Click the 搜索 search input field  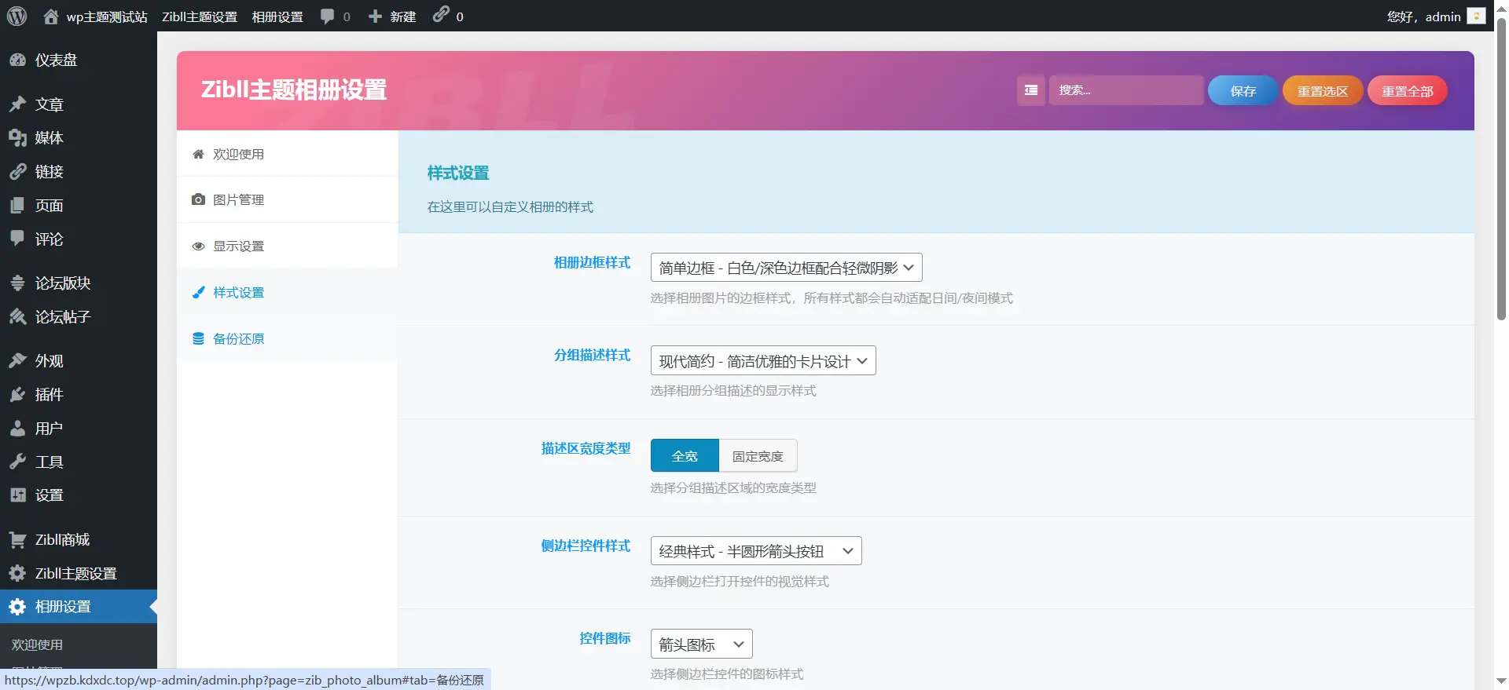click(x=1125, y=90)
